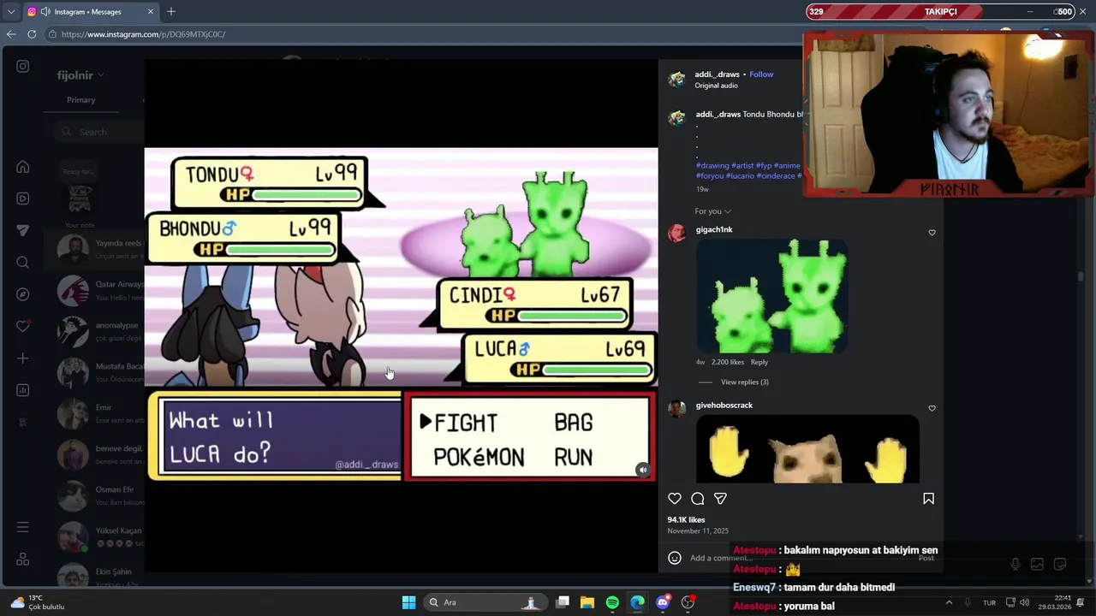Open the Explore compass icon
This screenshot has width=1096, height=616.
click(23, 294)
